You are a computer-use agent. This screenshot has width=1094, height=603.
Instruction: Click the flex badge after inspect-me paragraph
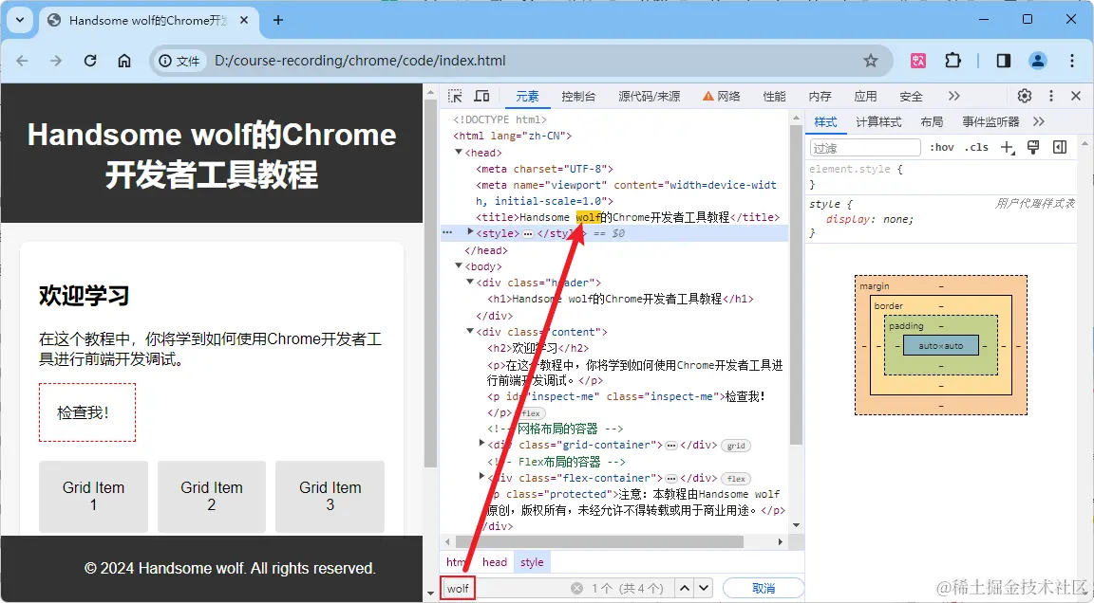click(x=531, y=413)
